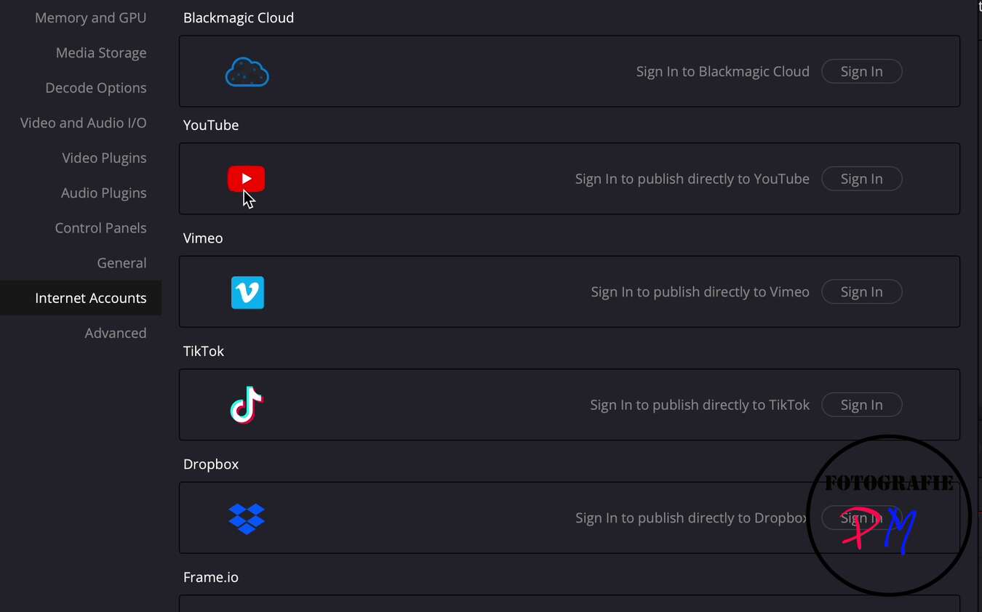Click the TikTok logo icon
The image size is (982, 612).
[247, 405]
